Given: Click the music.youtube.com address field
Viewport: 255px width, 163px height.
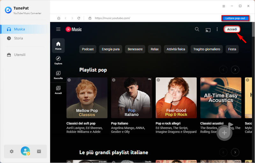Looking at the screenshot, I should click(113, 18).
